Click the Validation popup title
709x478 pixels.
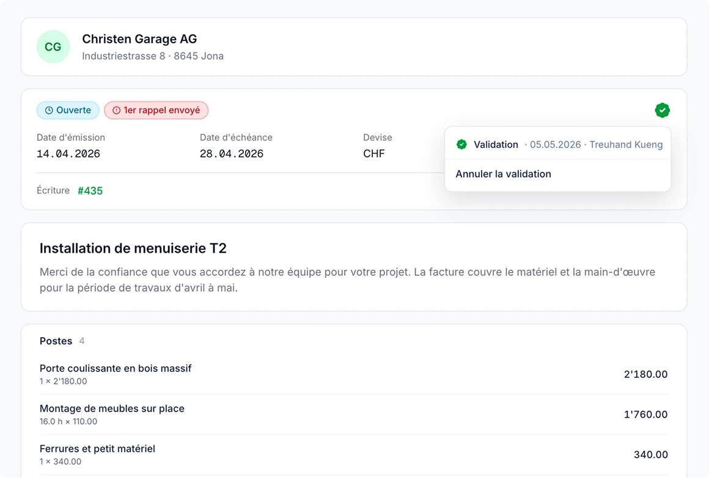[x=496, y=145]
